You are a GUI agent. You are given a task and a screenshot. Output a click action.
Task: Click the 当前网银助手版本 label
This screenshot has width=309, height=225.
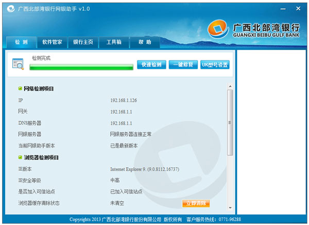[37, 146]
